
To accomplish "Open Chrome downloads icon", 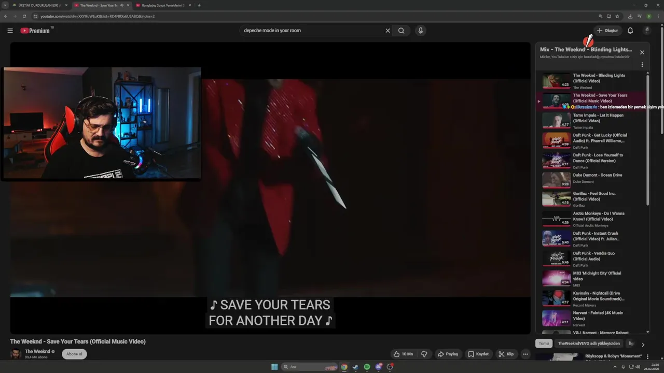I will [631, 16].
